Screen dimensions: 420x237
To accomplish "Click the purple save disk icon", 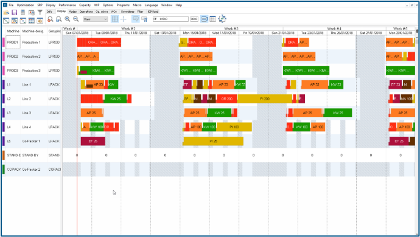I will point(15,12).
